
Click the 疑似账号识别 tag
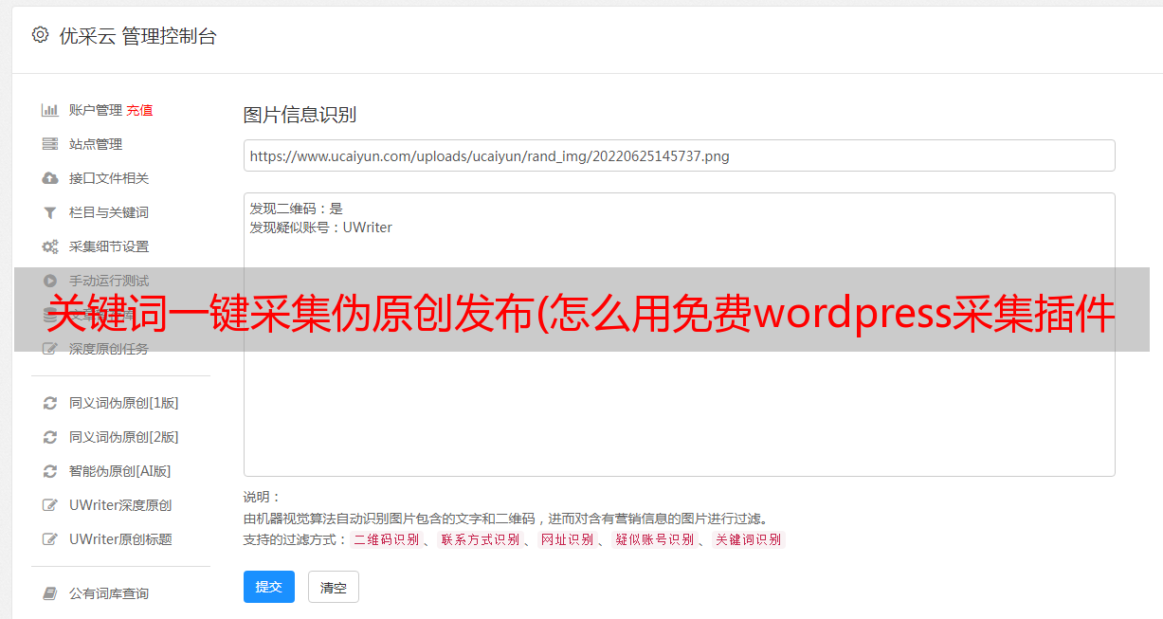[x=654, y=539]
